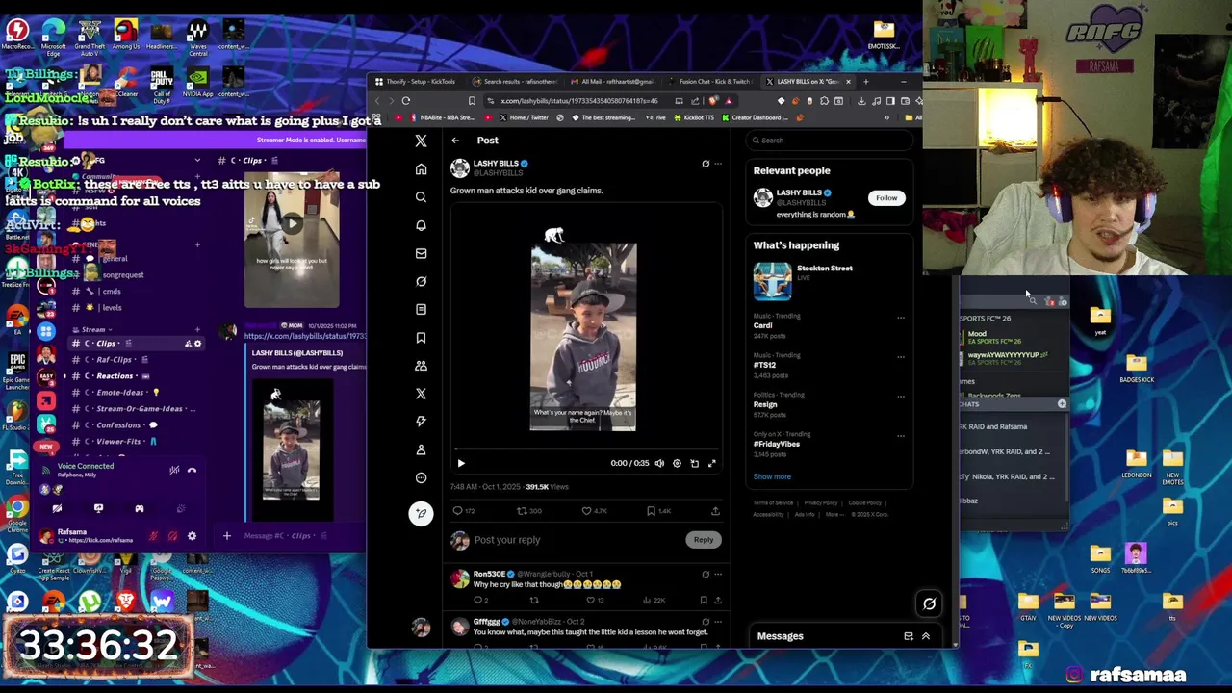Open more options on the LASHY BILLS post
Viewport: 1232px width, 693px height.
coord(718,164)
